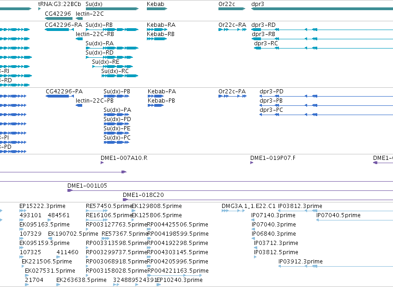The image size is (393, 287).
Task: Select EST EK190702.5prime label
Action: [73, 234]
